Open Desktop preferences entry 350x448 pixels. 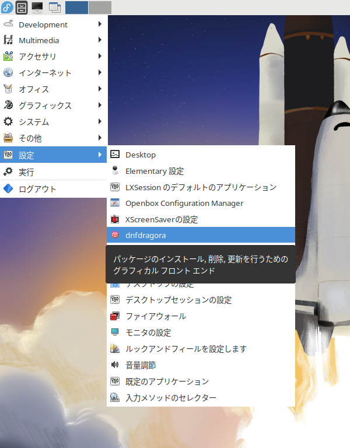tap(201, 155)
